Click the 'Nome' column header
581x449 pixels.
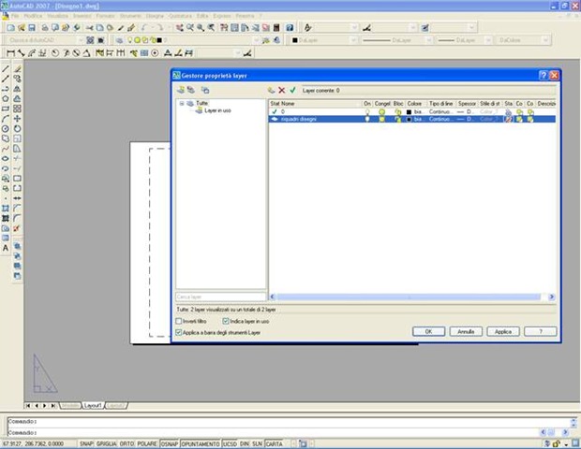[x=288, y=104]
